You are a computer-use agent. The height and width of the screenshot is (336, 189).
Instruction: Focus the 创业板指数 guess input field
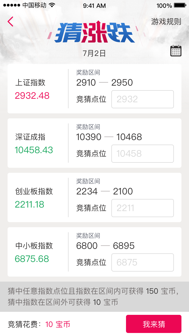(x=143, y=208)
